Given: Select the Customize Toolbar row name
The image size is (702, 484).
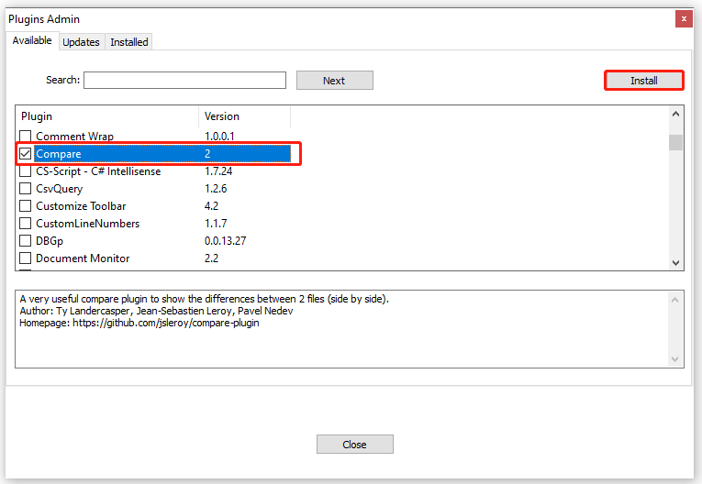Looking at the screenshot, I should (81, 205).
